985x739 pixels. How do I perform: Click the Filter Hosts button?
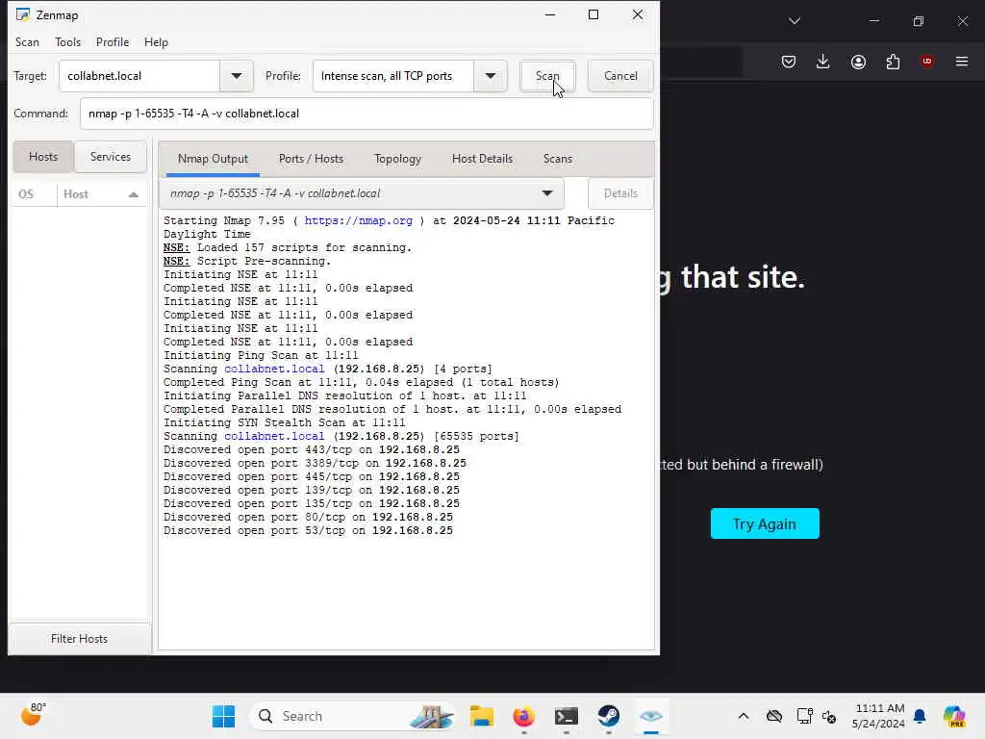point(79,639)
